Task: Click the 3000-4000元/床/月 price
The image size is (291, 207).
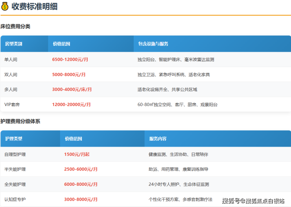Action: click(x=72, y=89)
